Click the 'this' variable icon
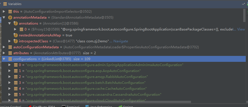The width and height of the screenshot is (248, 107). coord(10,12)
